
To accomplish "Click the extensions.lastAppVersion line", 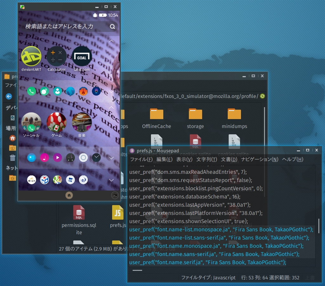I will (x=190, y=205).
